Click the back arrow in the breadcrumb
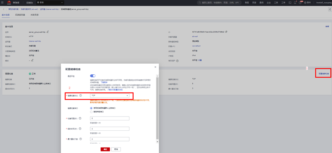The image size is (332, 153). [4, 10]
